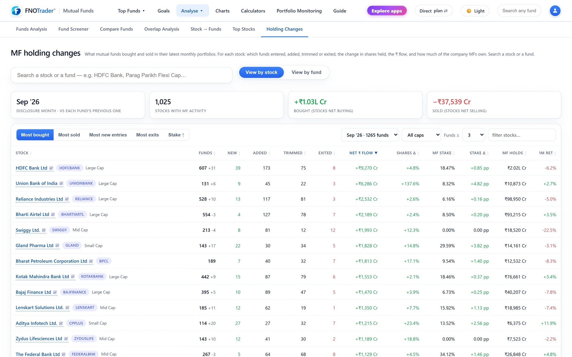
Task: Open Portfolio Monitoring menu item
Action: click(299, 11)
